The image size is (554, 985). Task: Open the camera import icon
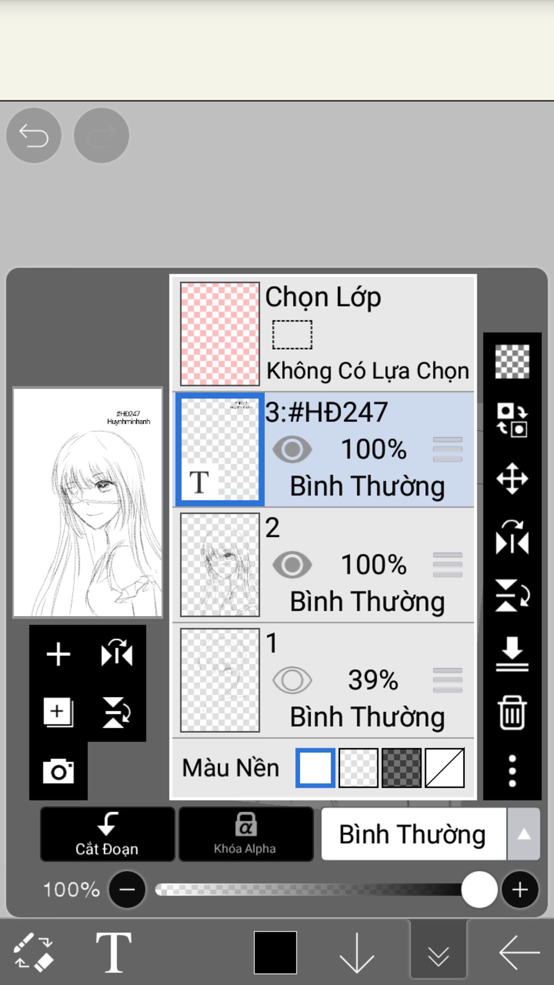click(58, 771)
